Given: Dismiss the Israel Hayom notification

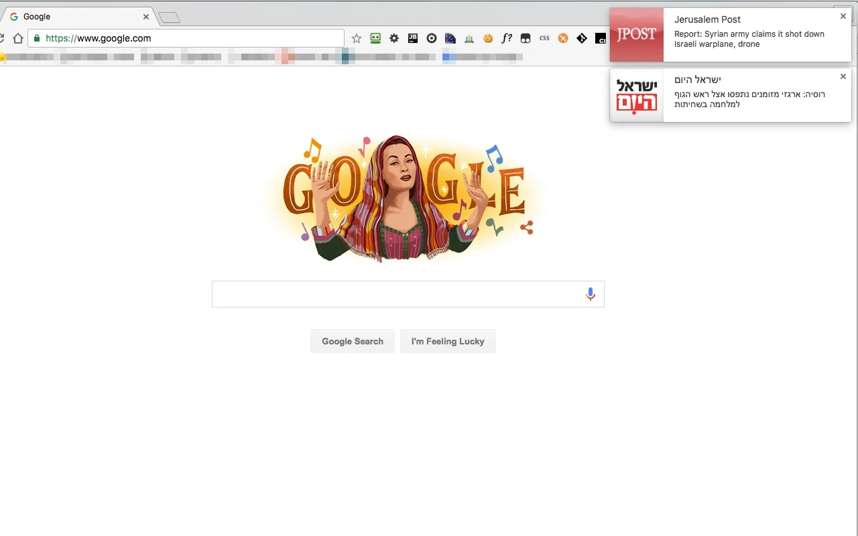Looking at the screenshot, I should [x=843, y=76].
